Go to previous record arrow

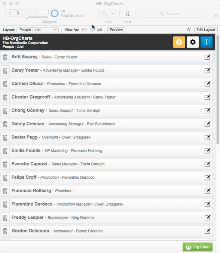(x=10, y=13)
